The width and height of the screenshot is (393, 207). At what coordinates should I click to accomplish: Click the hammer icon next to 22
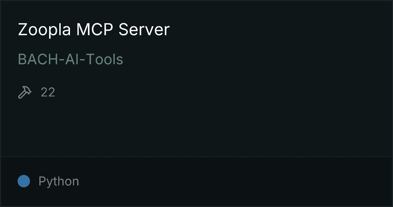25,92
